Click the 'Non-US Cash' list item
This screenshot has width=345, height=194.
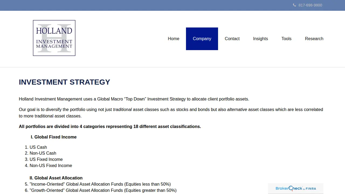coord(43,153)
